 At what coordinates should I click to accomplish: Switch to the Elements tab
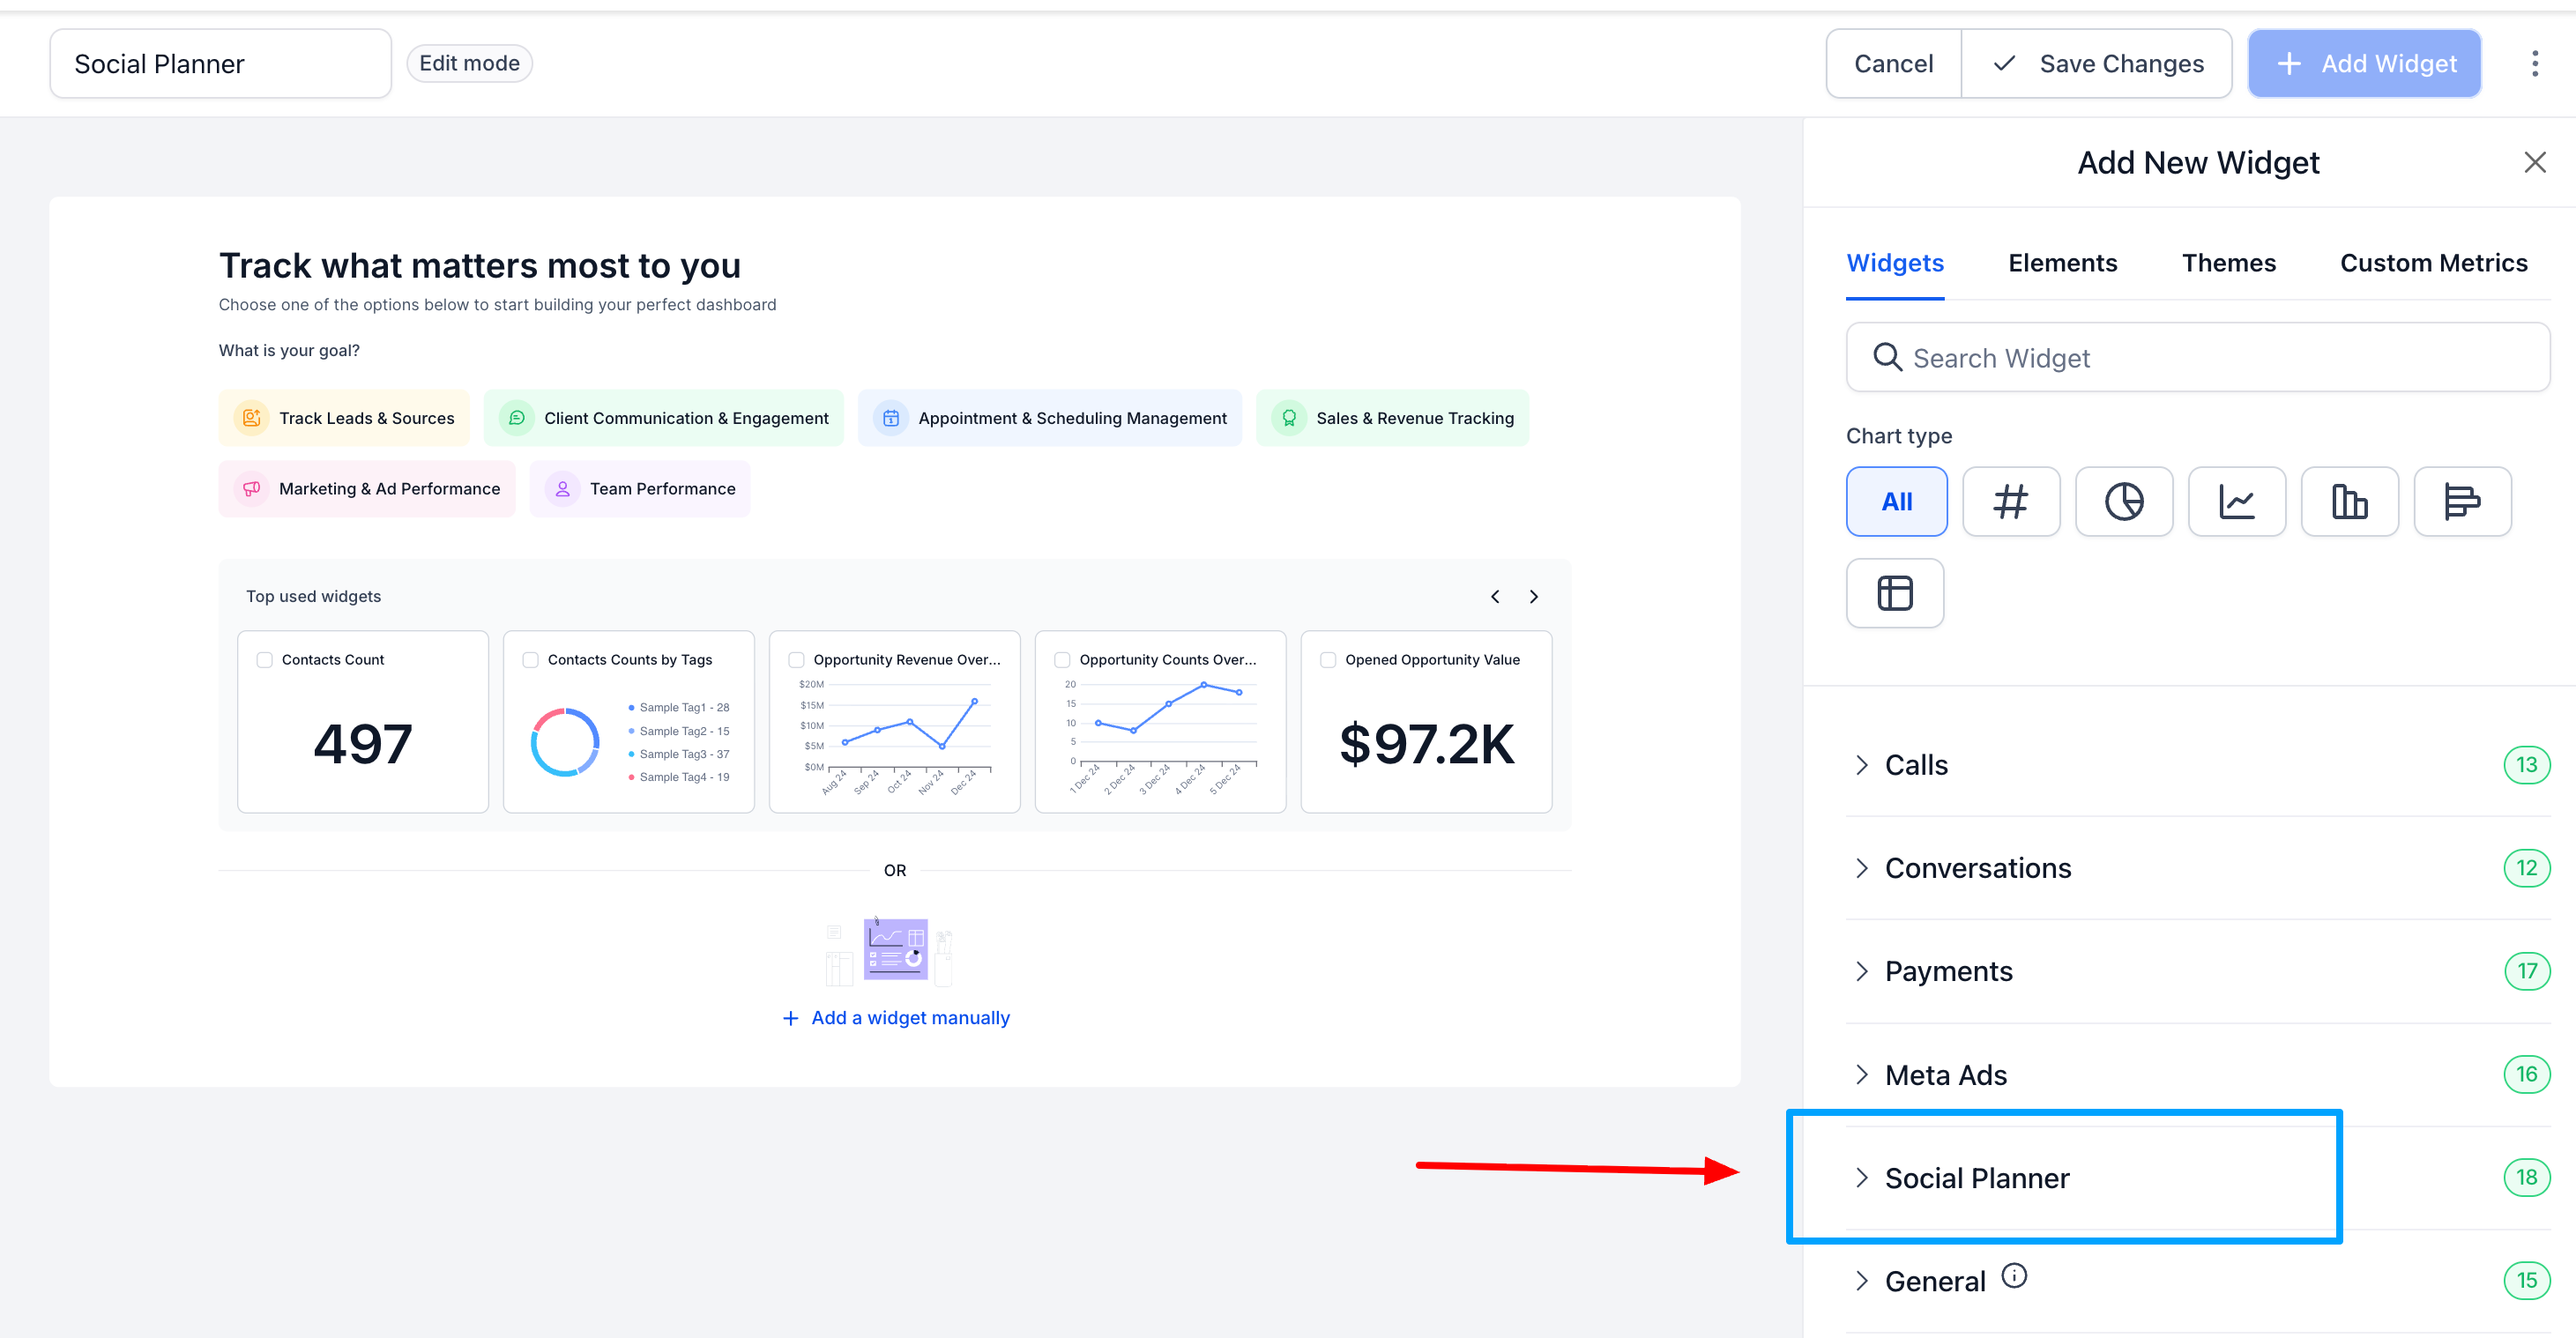coord(2062,263)
